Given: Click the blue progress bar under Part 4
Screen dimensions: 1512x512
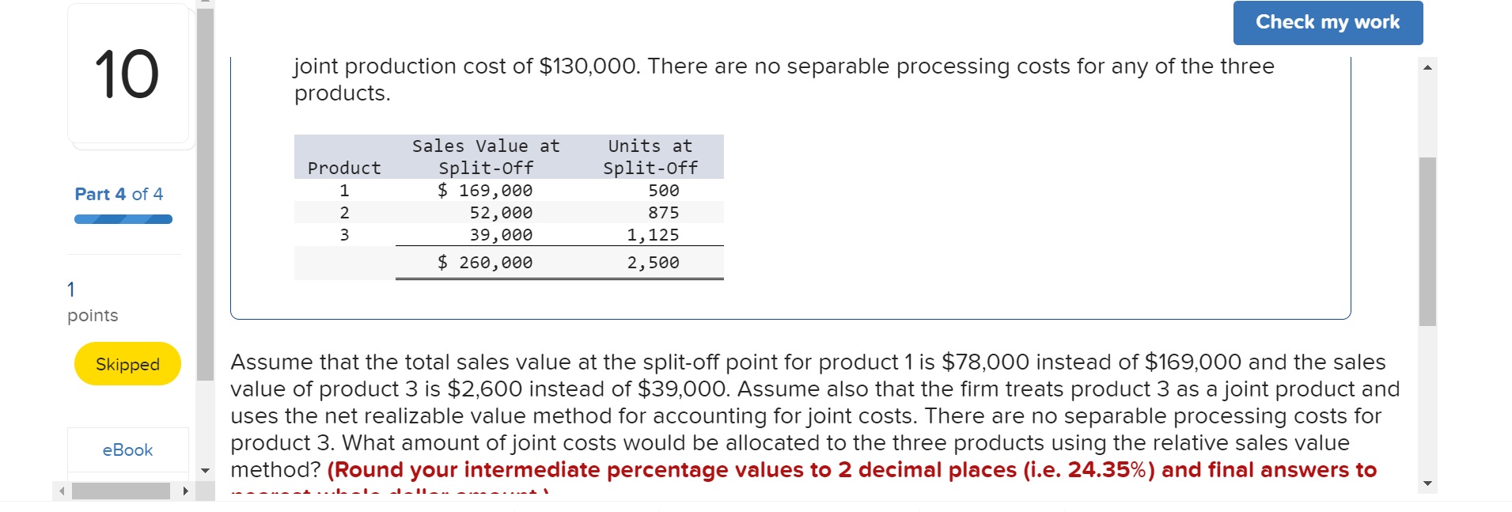Looking at the screenshot, I should (123, 218).
